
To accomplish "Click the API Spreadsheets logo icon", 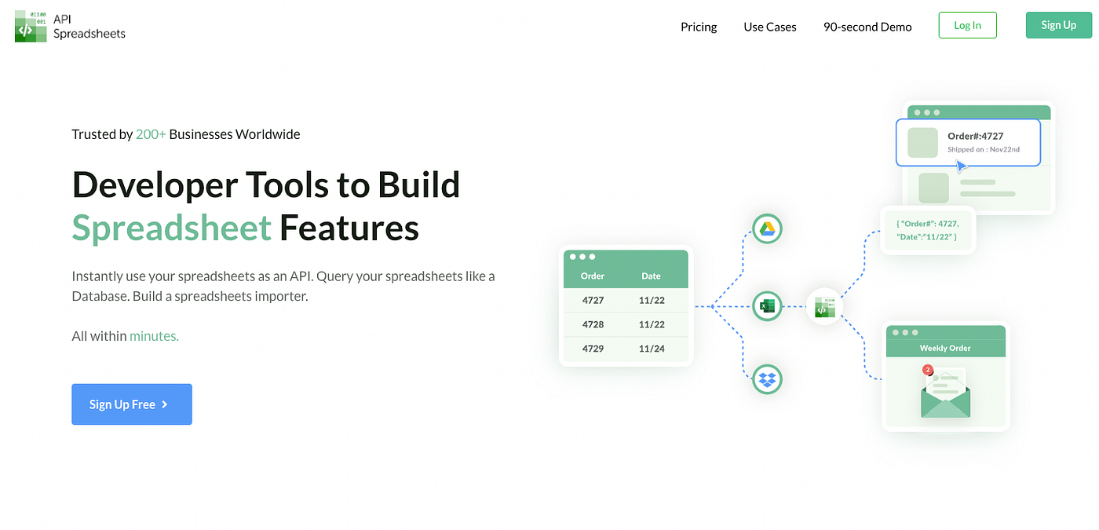I will (x=31, y=26).
